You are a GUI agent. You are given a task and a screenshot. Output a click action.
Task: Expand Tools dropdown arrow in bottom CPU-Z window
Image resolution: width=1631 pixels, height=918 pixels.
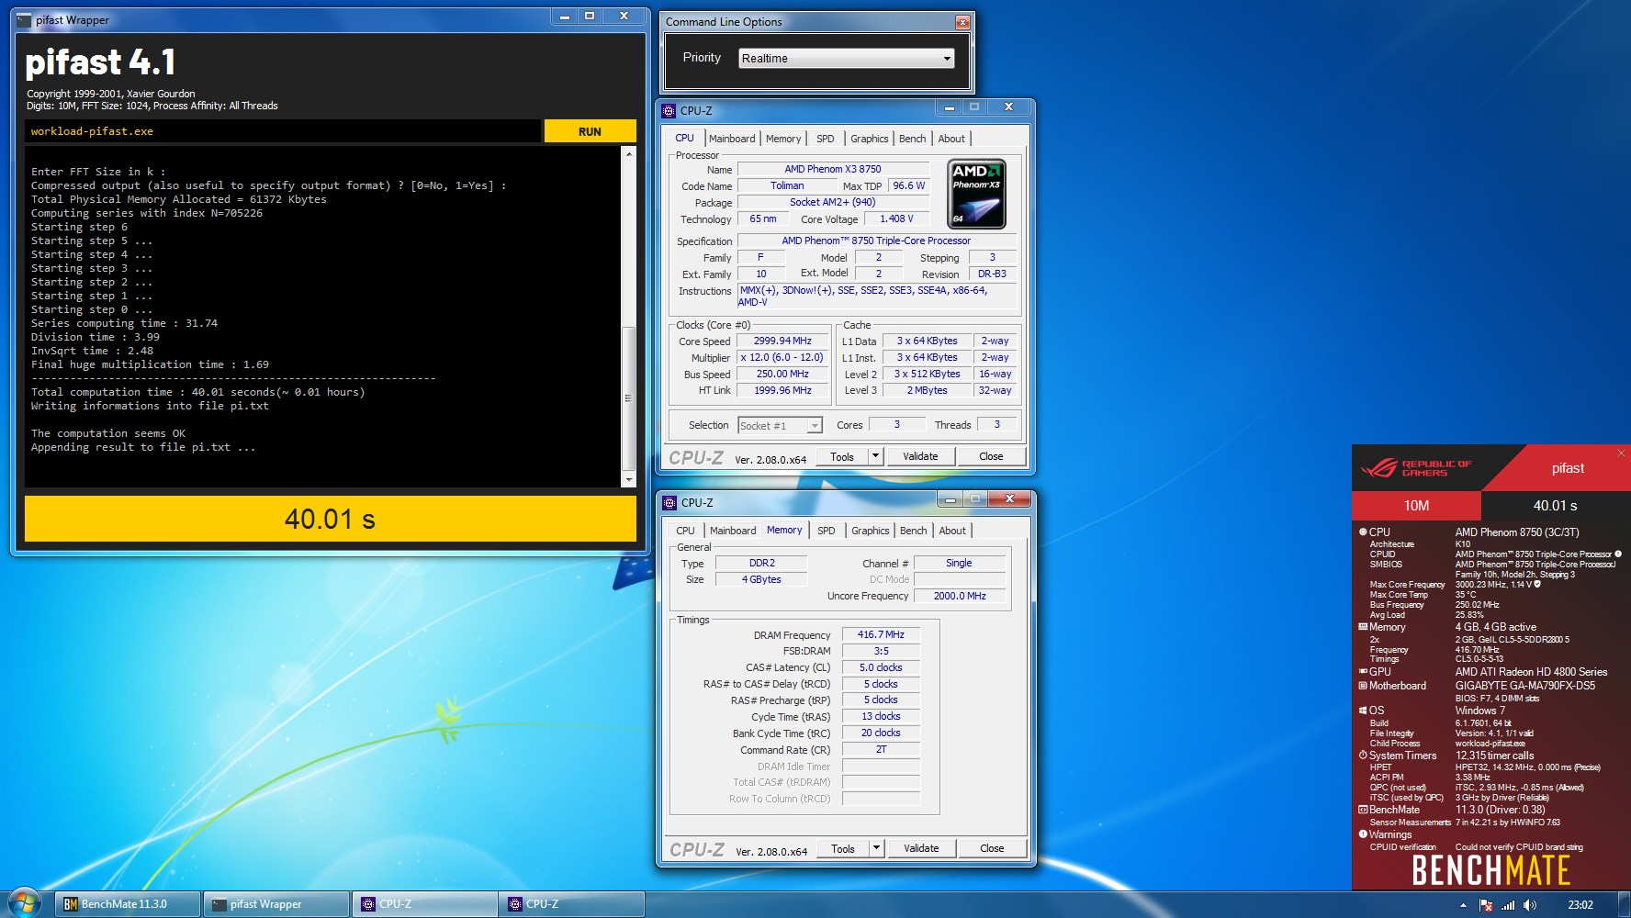(876, 848)
